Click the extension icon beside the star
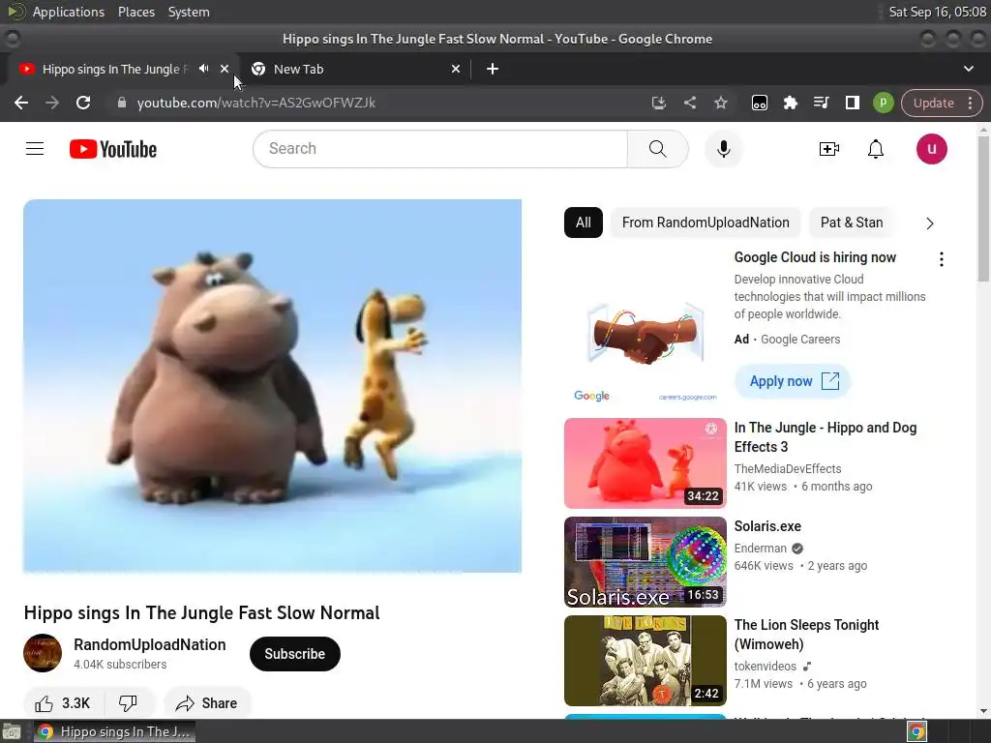 [x=759, y=103]
